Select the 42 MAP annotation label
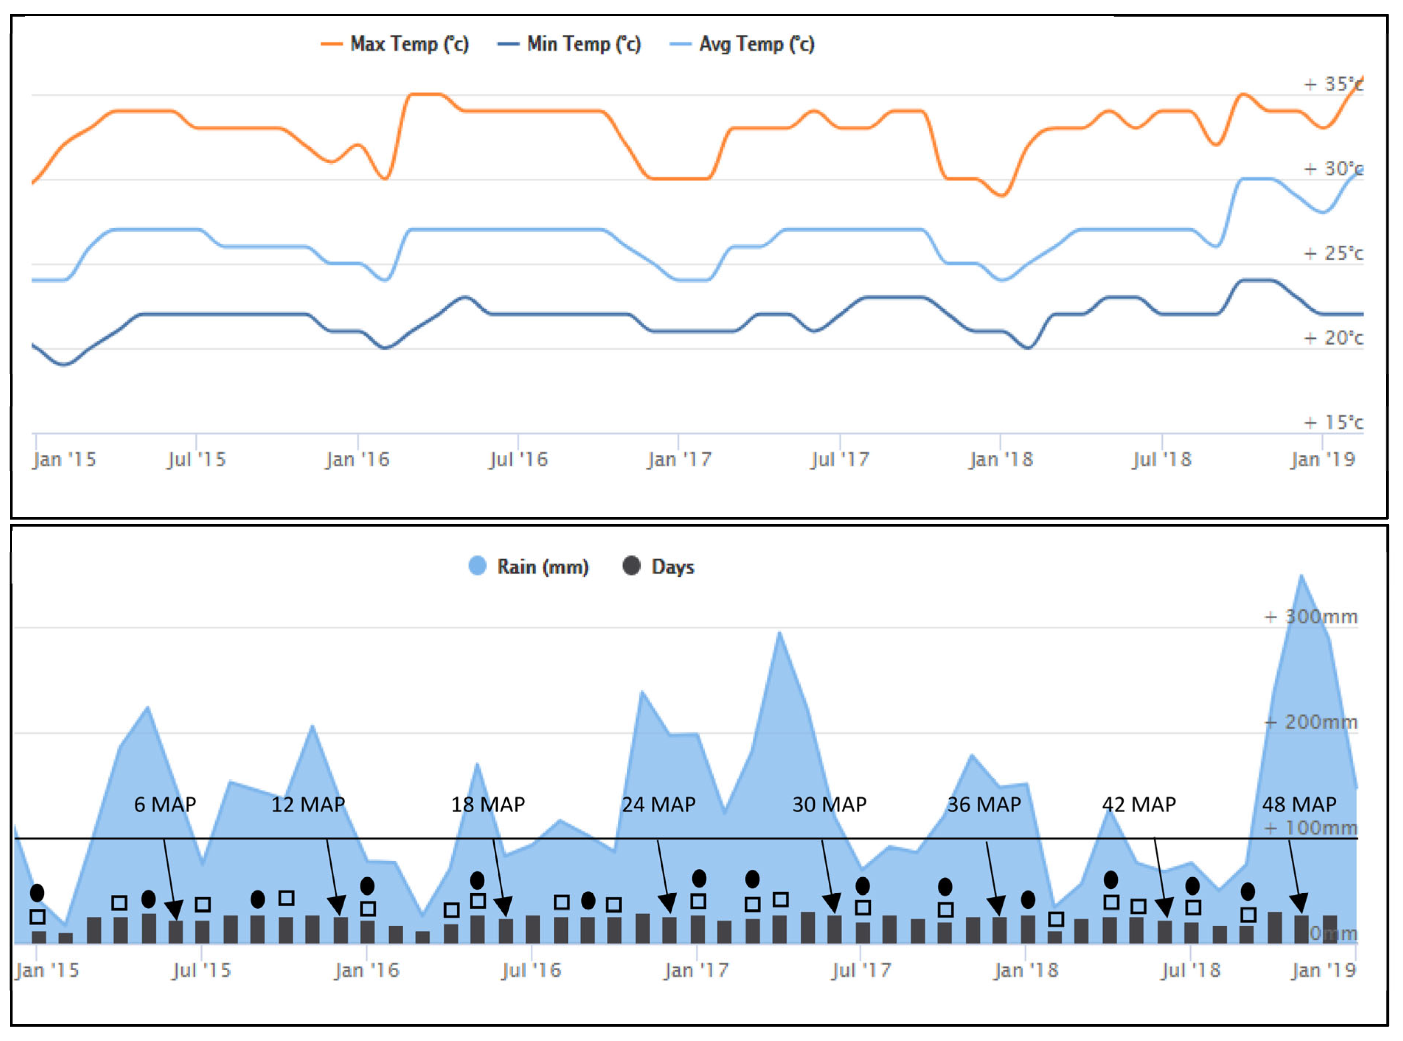Screen dimensions: 1403x1041 point(1139,805)
